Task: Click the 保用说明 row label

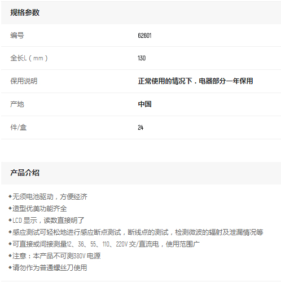Action: coord(24,81)
